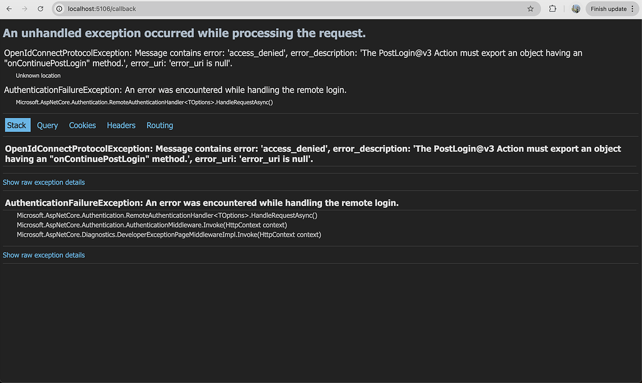Screen dimensions: 642x383
Task: Reload the localhost callback page
Action: (41, 9)
